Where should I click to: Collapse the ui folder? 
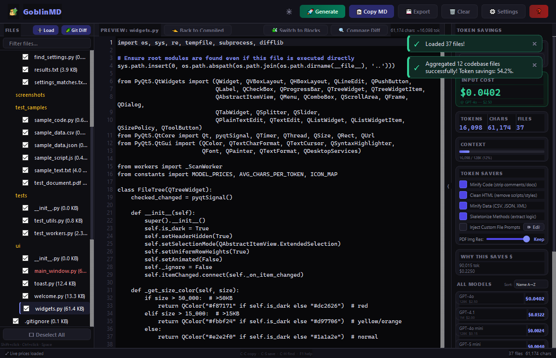tap(18, 246)
